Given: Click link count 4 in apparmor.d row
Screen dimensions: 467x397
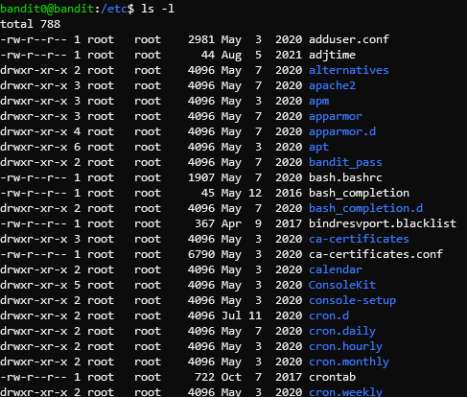Looking at the screenshot, I should tap(77, 131).
